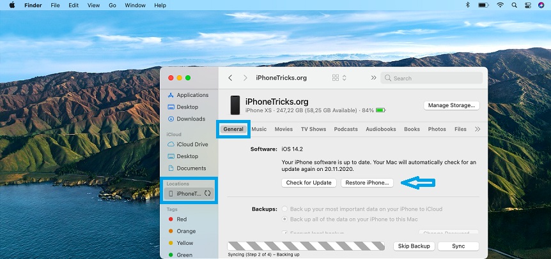Click the battery status icon in menu bar
The width and height of the screenshot is (551, 259).
(x=483, y=5)
